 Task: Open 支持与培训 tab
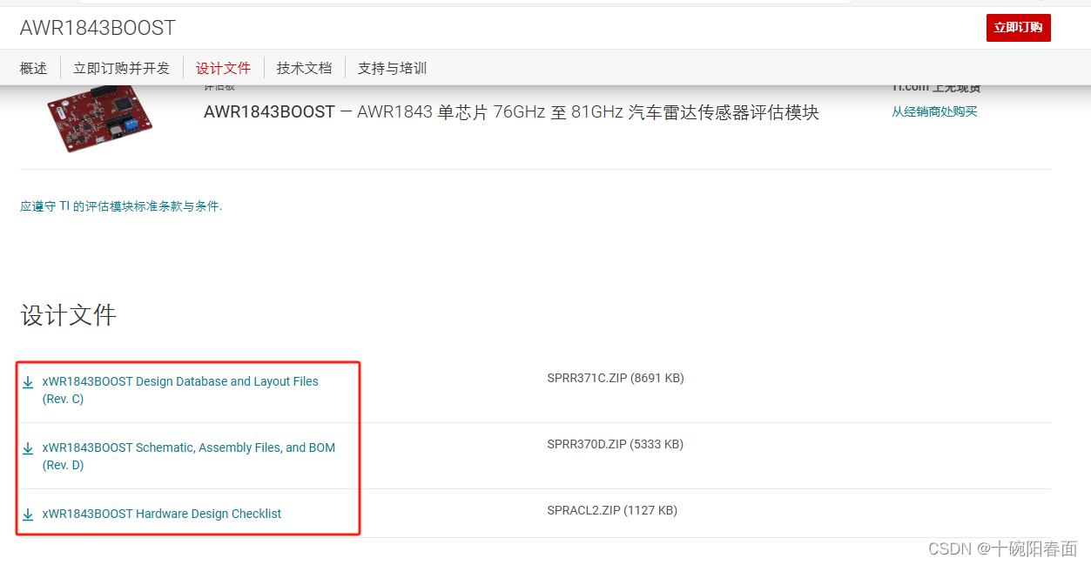click(392, 68)
